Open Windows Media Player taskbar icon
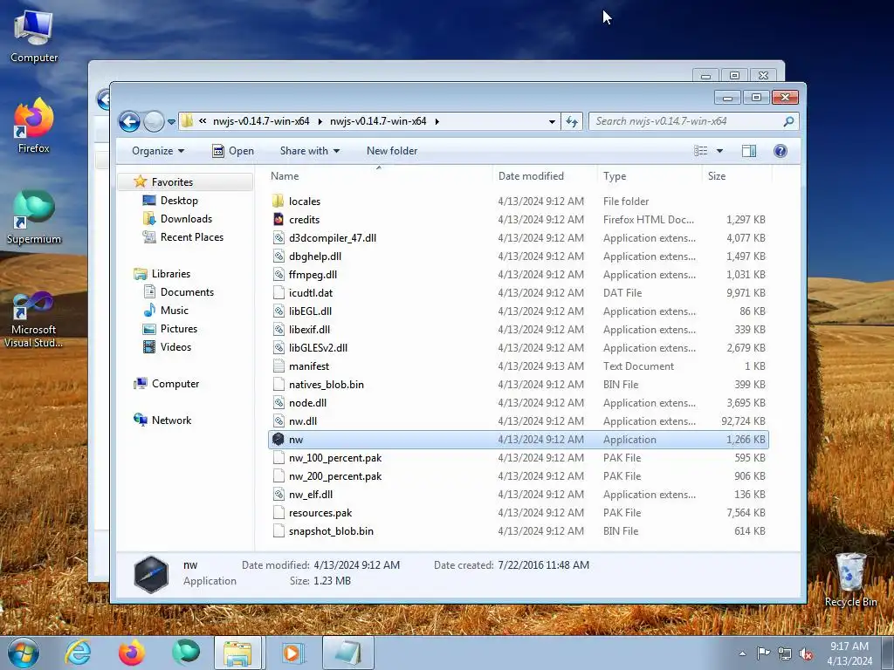Viewport: 894px width, 670px height. tap(292, 653)
